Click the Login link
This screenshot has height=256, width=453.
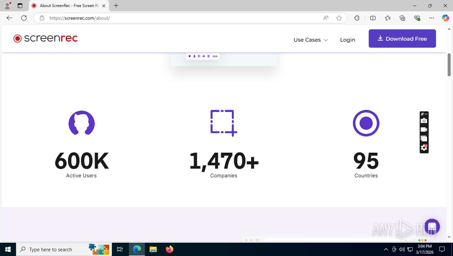(347, 40)
